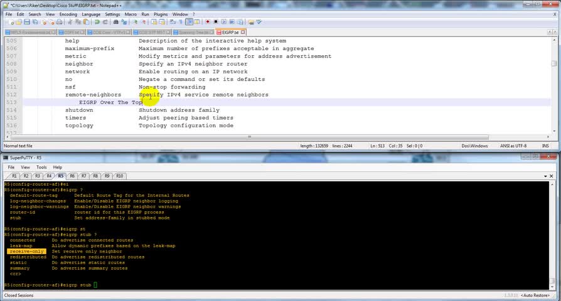Click the 'ANSI as UTF-8' status bar entry

pos(513,146)
